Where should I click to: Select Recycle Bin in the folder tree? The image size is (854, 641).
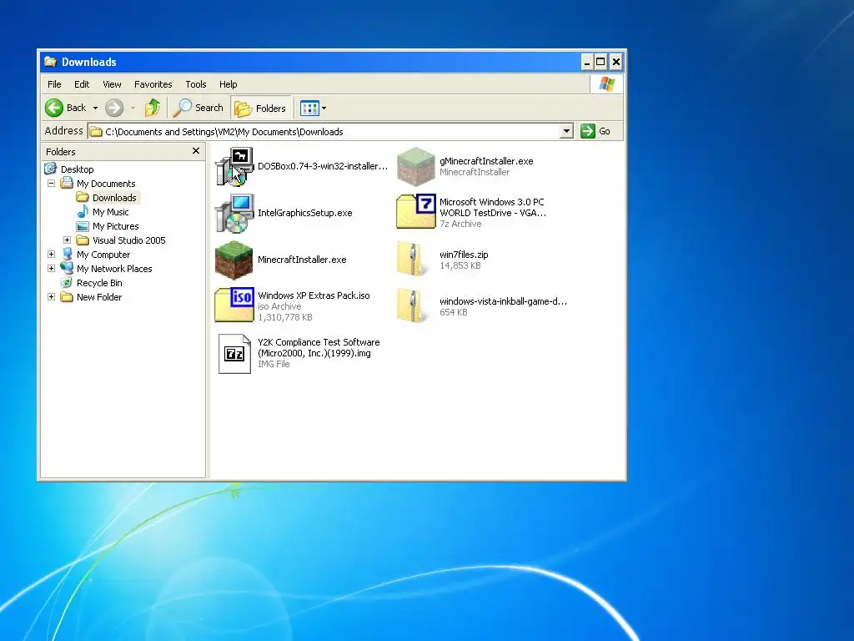99,283
